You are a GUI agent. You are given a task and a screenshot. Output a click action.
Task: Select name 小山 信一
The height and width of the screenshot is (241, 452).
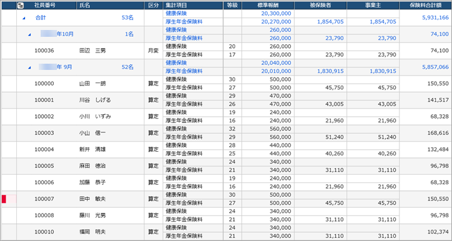pos(93,133)
